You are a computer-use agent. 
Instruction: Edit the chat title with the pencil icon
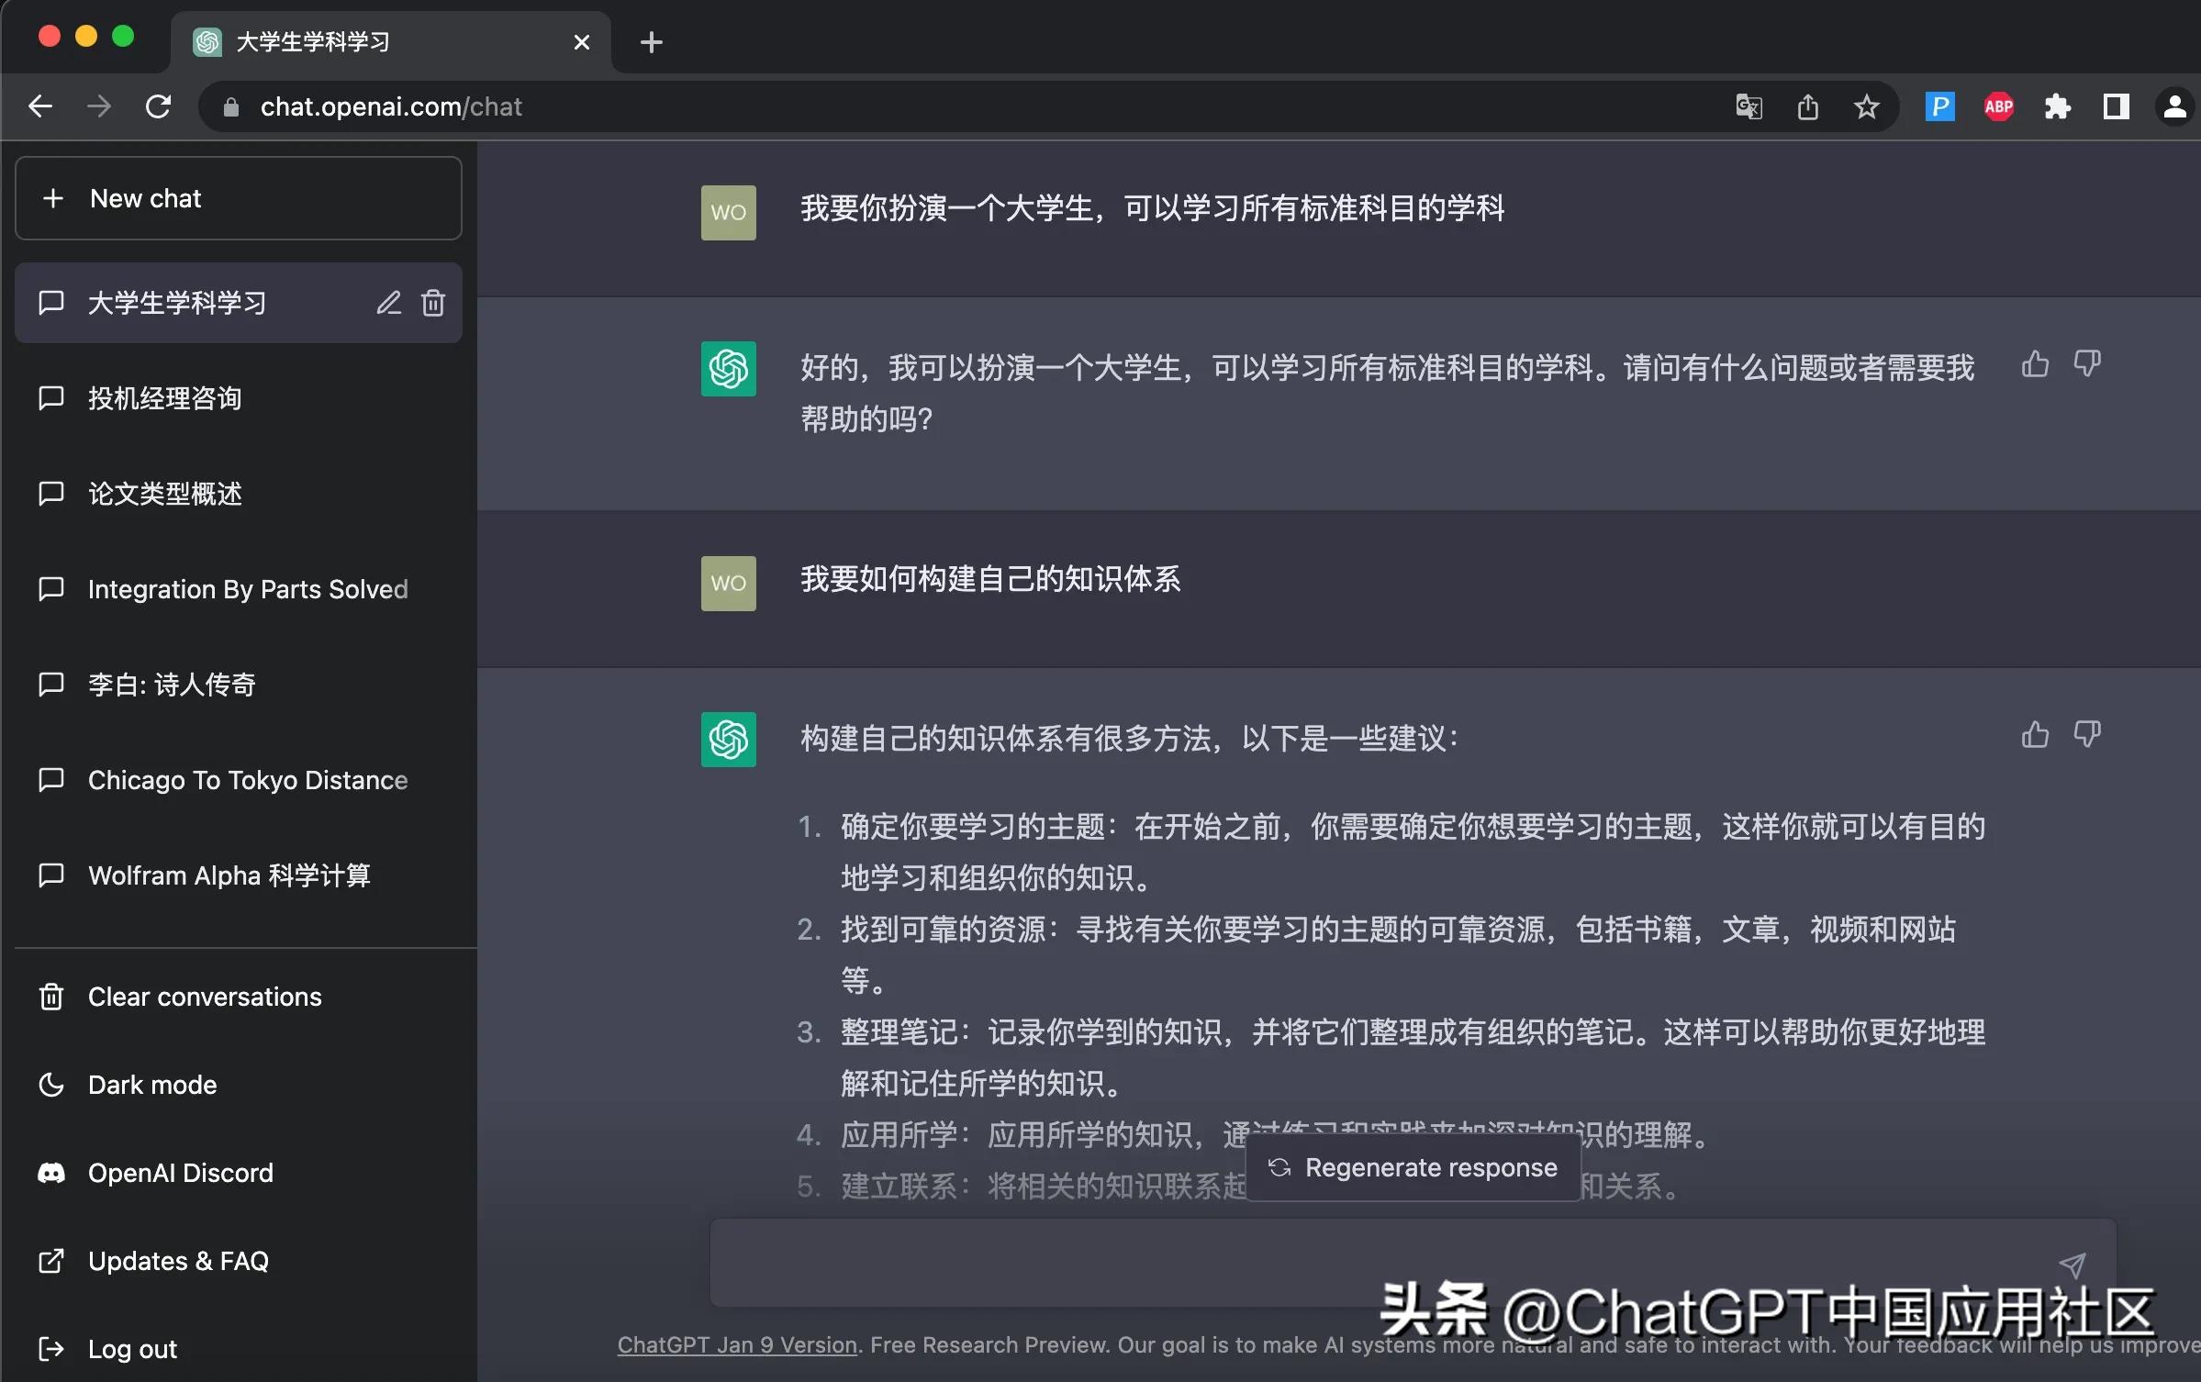click(389, 303)
